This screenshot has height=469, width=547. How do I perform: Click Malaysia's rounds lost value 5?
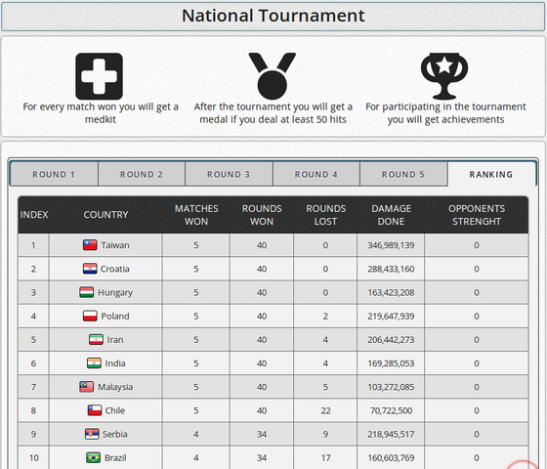coord(325,387)
